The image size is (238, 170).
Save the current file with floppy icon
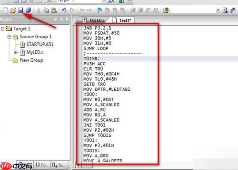point(21,10)
